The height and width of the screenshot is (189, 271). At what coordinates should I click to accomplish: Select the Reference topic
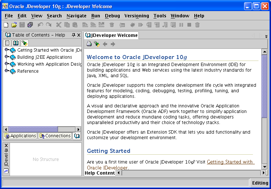(28, 71)
